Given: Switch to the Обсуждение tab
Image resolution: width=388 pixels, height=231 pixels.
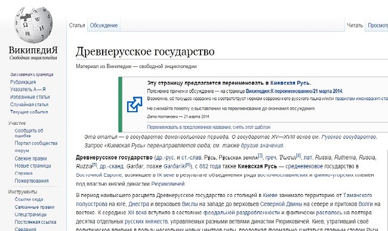Looking at the screenshot, I should (104, 25).
